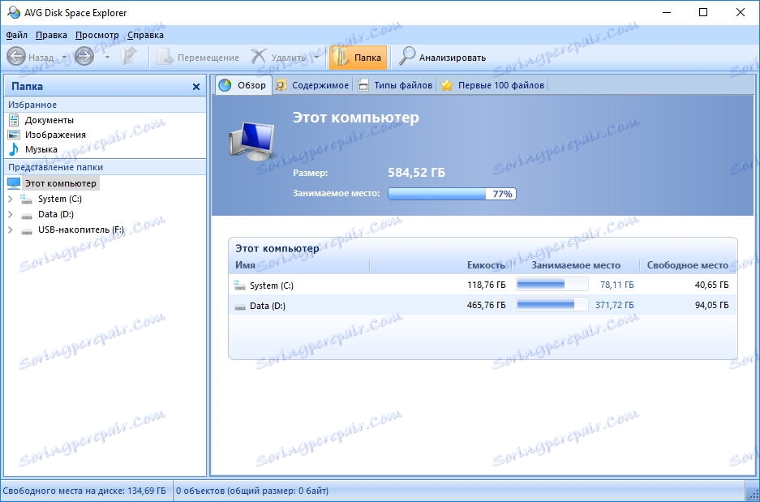Click the Forward arrow icon in toolbar
This screenshot has width=760, height=502.
pos(84,58)
